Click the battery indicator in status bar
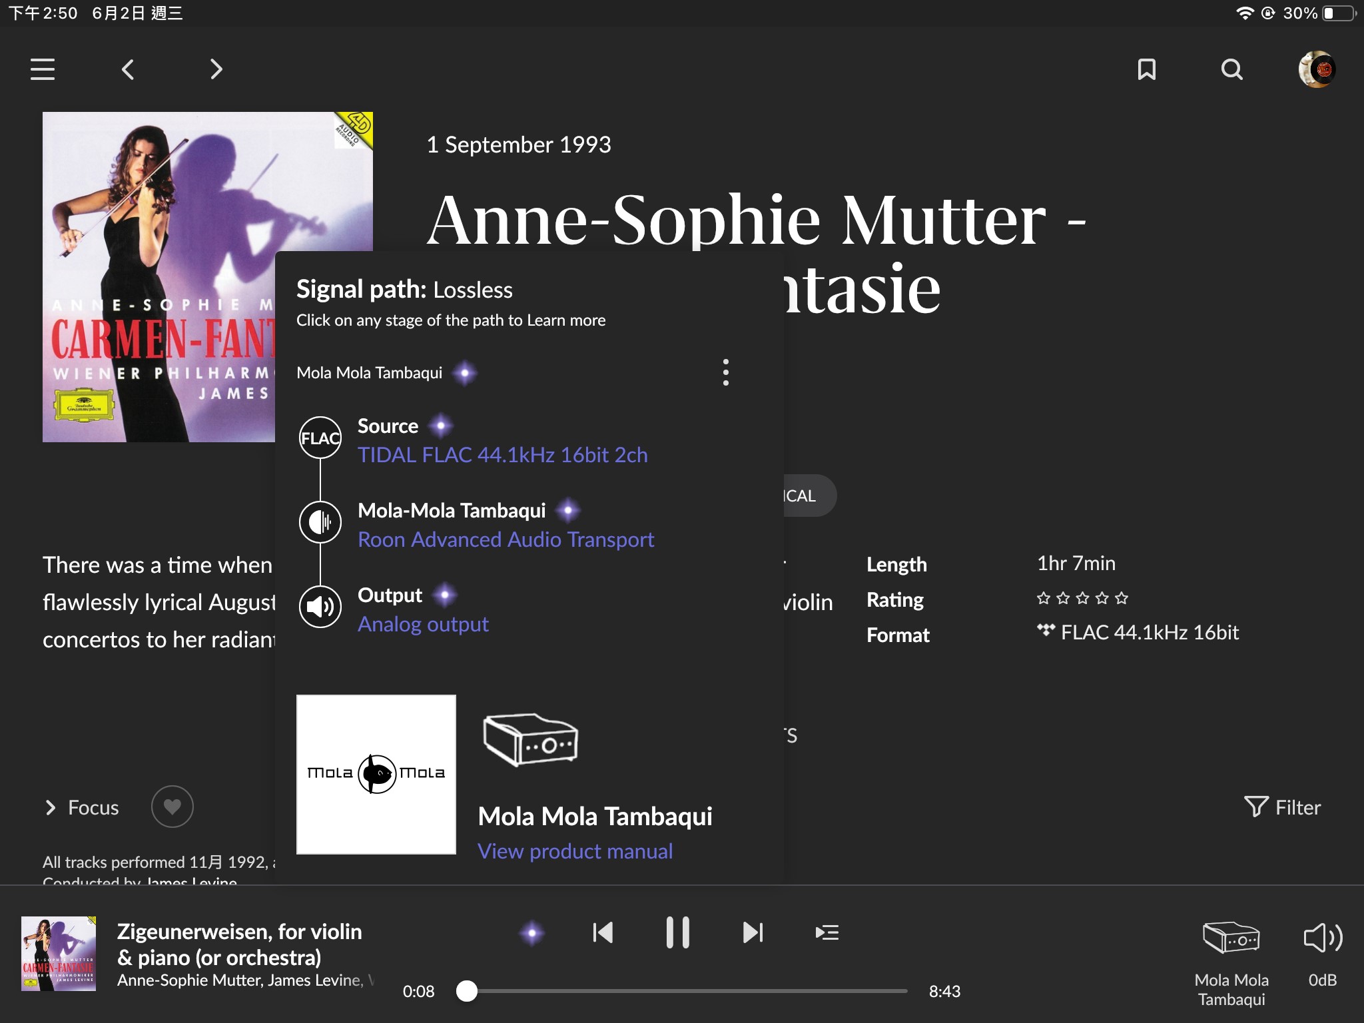The height and width of the screenshot is (1023, 1364). pos(1339,13)
